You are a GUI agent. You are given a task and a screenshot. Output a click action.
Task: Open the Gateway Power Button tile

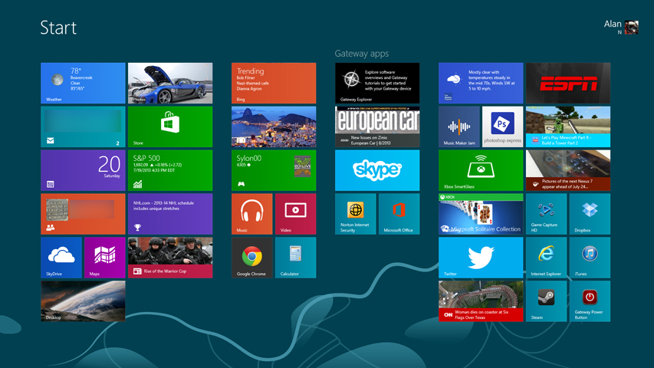coord(590,301)
